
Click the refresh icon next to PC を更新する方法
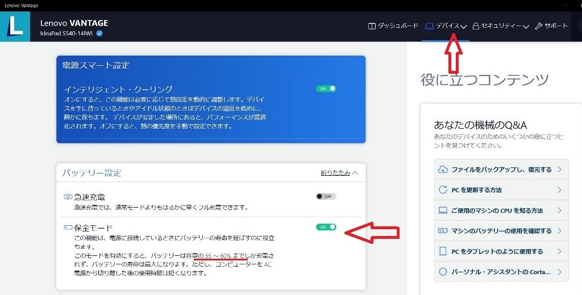(x=443, y=189)
